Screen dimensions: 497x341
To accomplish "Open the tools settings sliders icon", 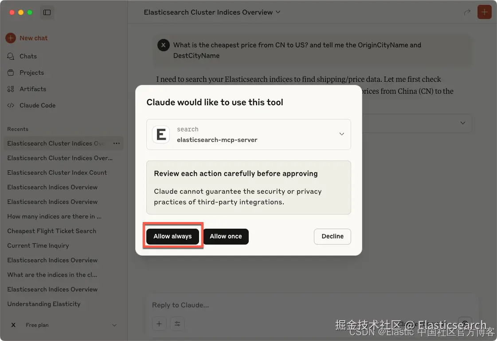I will pos(177,324).
